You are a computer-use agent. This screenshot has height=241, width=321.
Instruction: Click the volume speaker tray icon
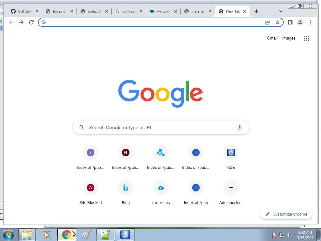pos(289,235)
